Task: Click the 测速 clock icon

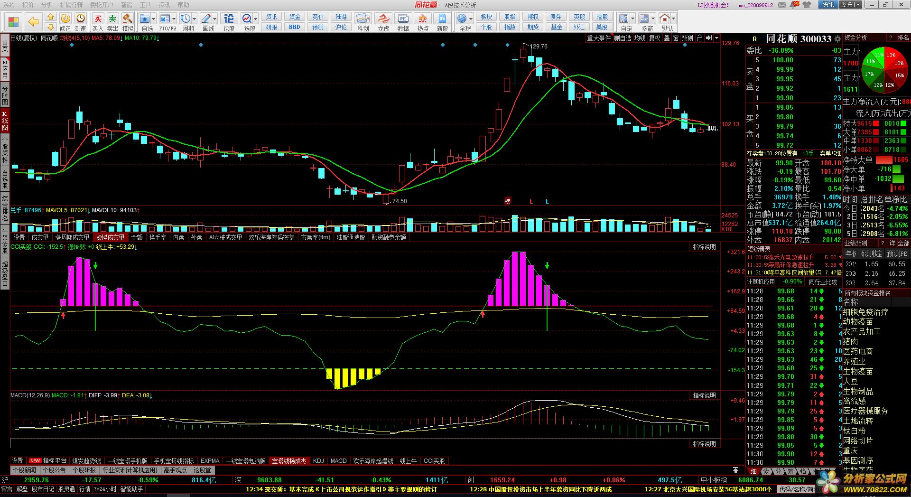Action: [x=81, y=19]
